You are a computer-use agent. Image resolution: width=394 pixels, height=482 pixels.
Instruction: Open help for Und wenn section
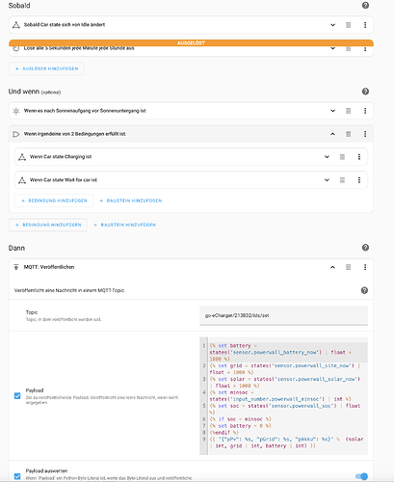point(365,92)
